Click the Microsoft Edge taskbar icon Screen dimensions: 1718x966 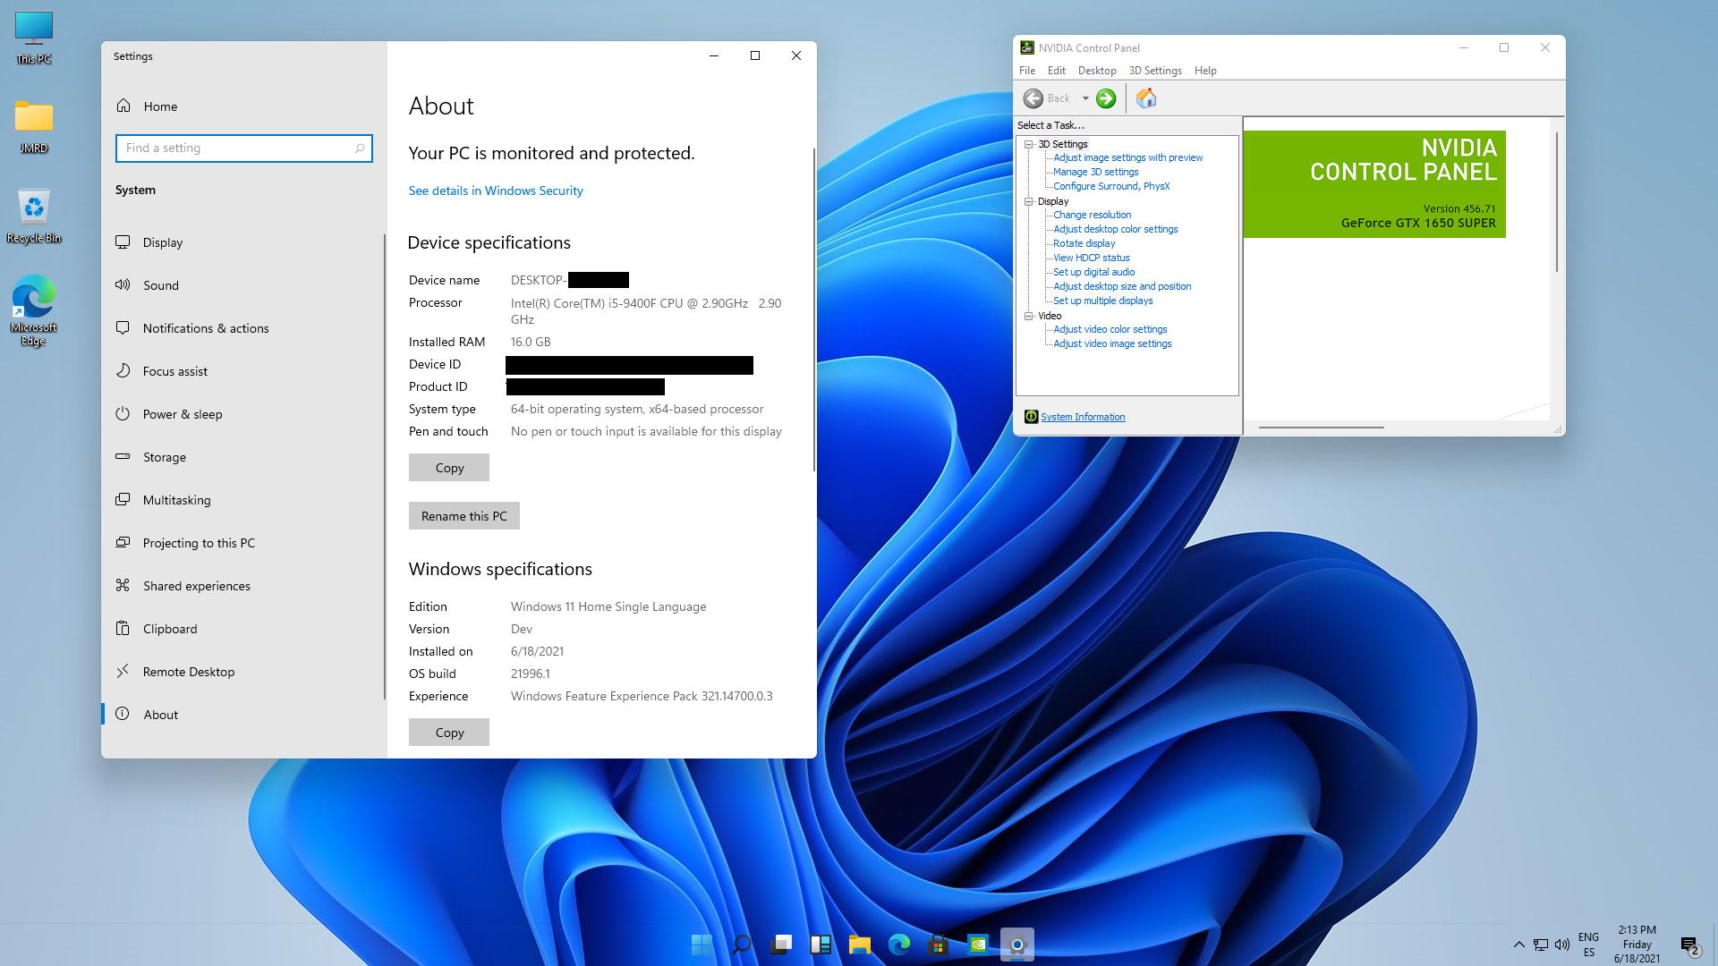pyautogui.click(x=898, y=945)
